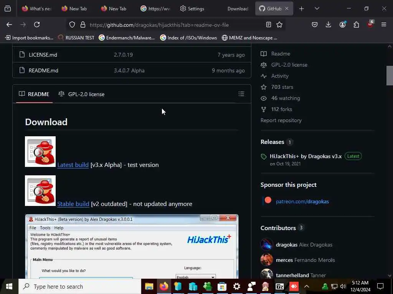Open the tracking protection shield icon
393x294 pixels.
72,24
